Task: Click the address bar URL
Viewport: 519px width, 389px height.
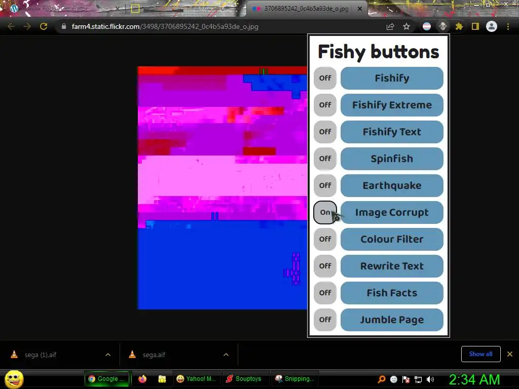Action: click(x=165, y=26)
